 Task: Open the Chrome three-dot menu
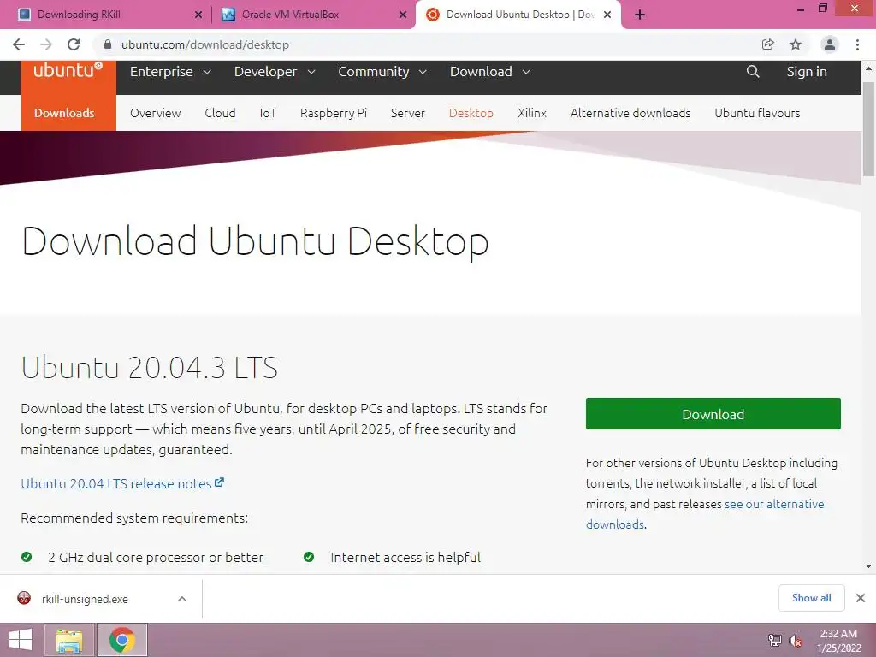857,44
